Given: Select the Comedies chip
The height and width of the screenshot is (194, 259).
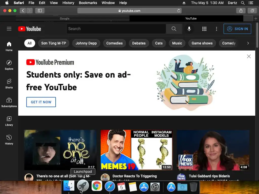Looking at the screenshot, I should pyautogui.click(x=115, y=43).
